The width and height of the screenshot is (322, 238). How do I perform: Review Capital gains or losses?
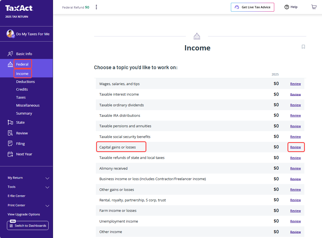tap(295, 147)
